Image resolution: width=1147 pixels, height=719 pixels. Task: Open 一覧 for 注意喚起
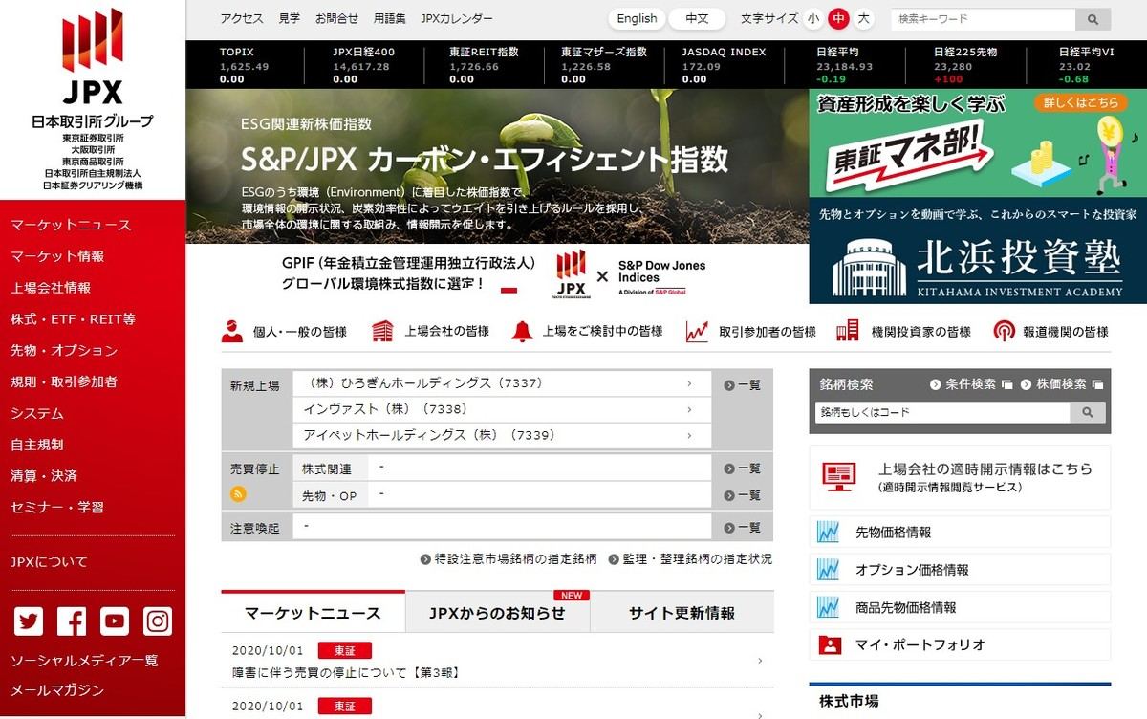743,527
